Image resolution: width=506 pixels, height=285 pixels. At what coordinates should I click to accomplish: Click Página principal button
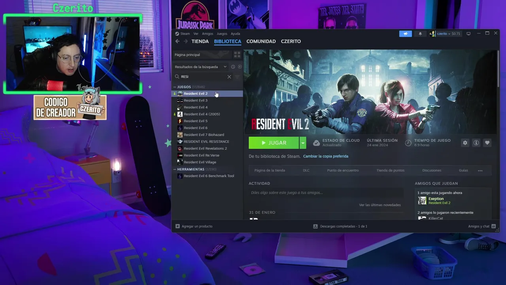click(x=202, y=55)
